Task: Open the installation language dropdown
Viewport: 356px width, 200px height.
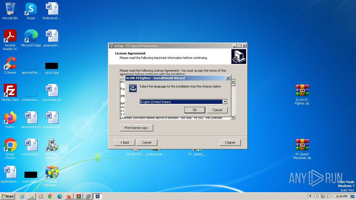Action: [225, 102]
